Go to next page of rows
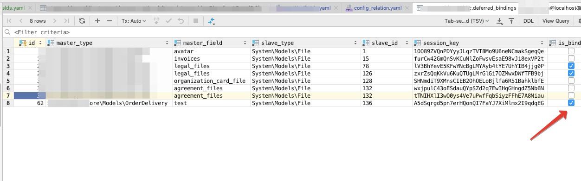581x181 pixels. pos(55,21)
